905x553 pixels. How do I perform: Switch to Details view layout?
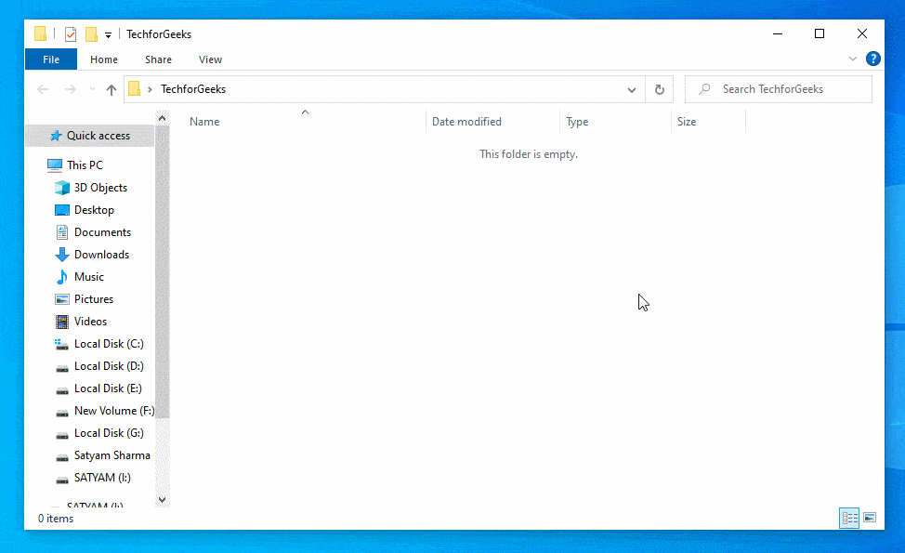(x=849, y=518)
